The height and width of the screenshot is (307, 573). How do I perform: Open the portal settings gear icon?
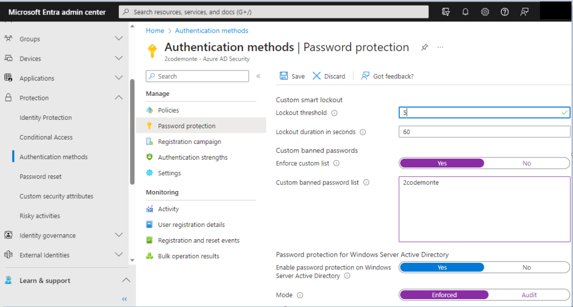point(485,12)
